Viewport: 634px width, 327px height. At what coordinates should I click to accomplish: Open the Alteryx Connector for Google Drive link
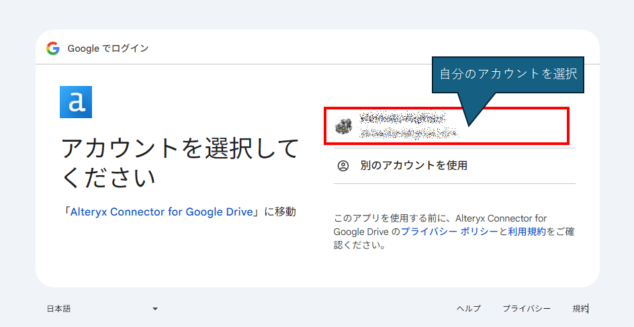(x=162, y=212)
